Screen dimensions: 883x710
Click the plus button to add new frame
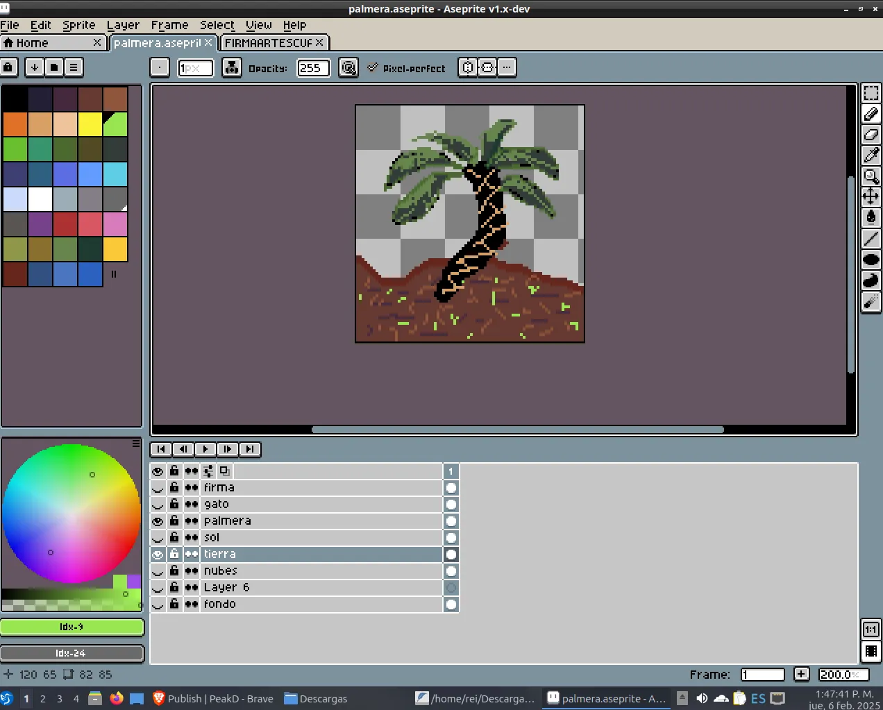click(801, 674)
